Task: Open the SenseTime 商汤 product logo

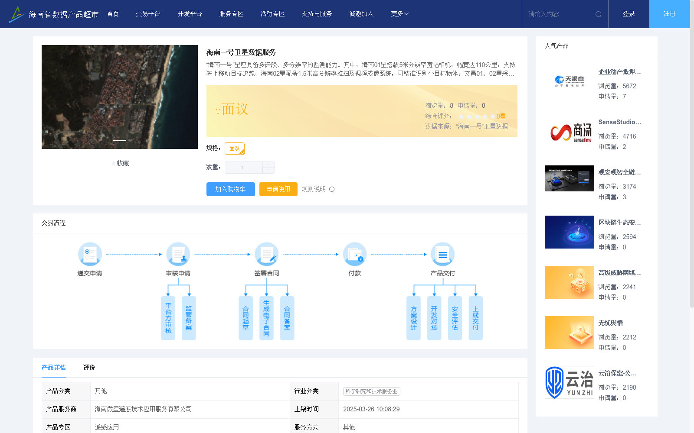Action: [570, 132]
